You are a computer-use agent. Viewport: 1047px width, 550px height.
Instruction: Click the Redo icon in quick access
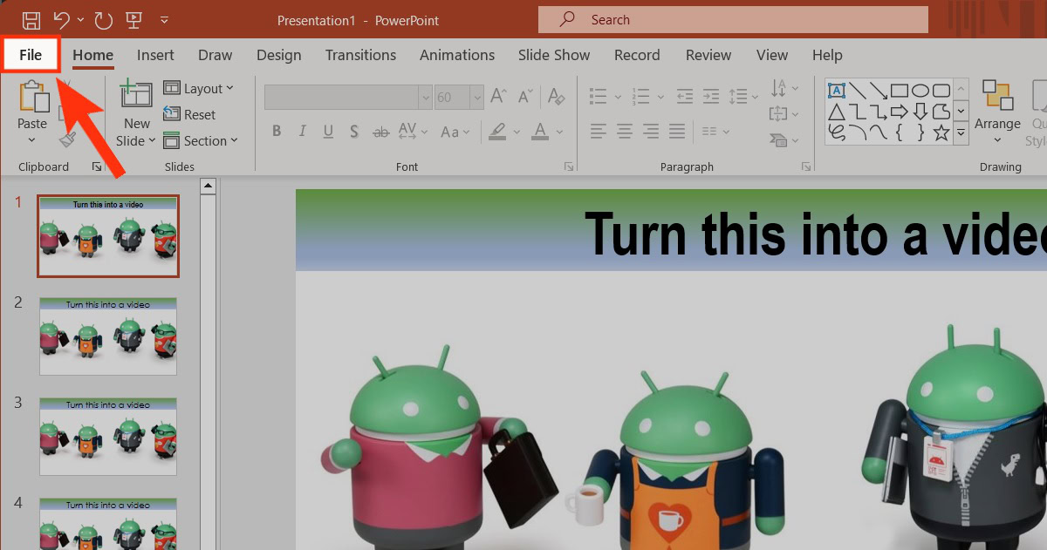tap(103, 20)
